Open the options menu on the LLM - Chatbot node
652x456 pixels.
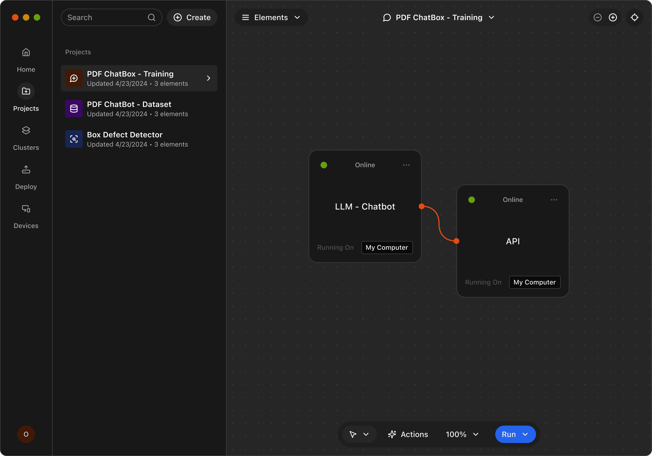click(406, 165)
